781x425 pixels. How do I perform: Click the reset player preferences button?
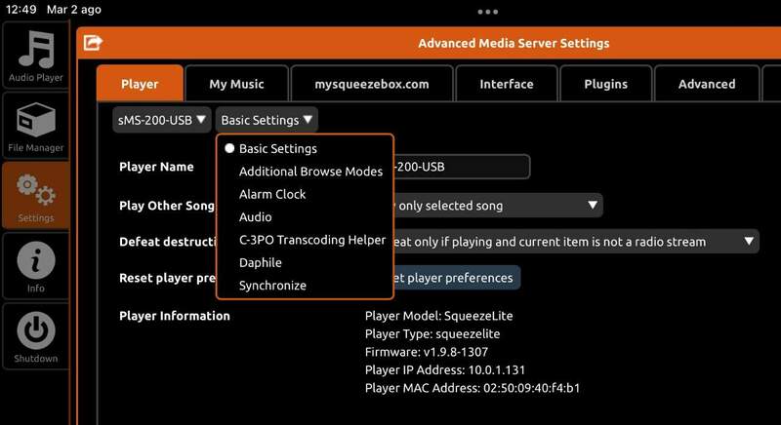(457, 278)
